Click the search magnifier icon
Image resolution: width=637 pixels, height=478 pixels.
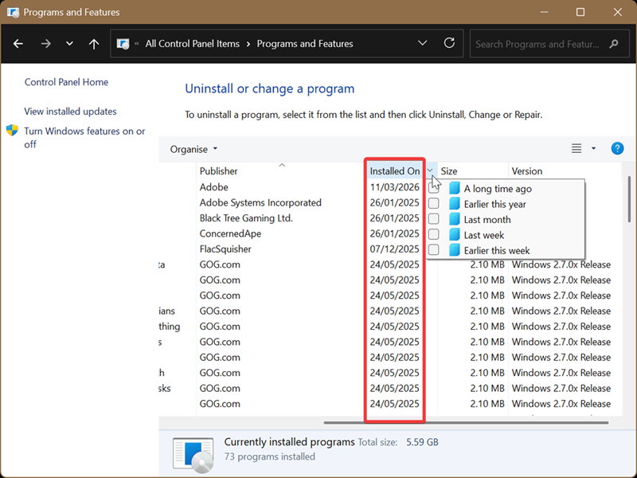pyautogui.click(x=614, y=44)
